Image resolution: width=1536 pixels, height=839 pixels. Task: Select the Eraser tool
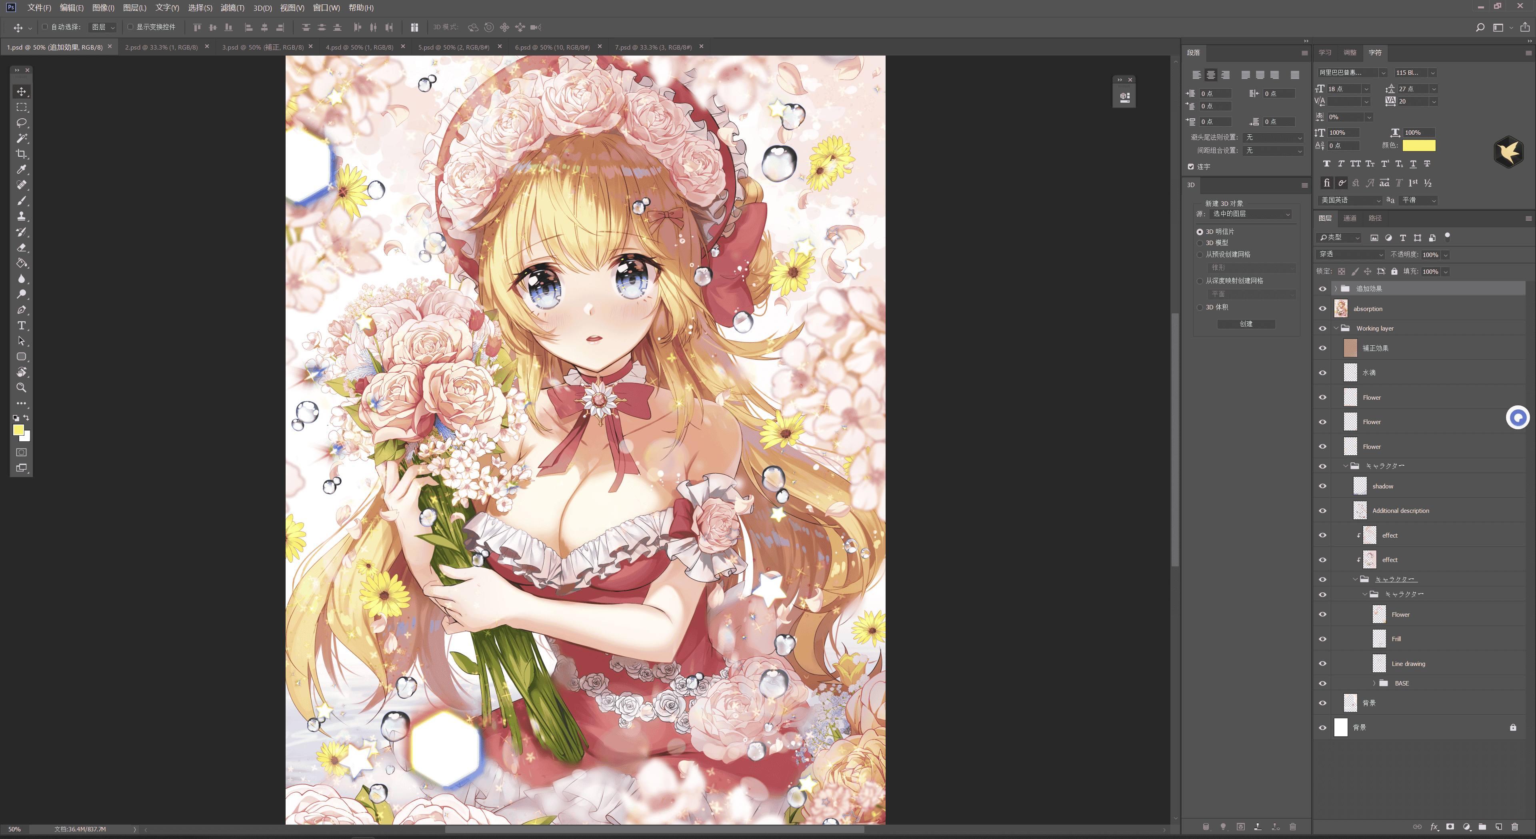point(22,247)
